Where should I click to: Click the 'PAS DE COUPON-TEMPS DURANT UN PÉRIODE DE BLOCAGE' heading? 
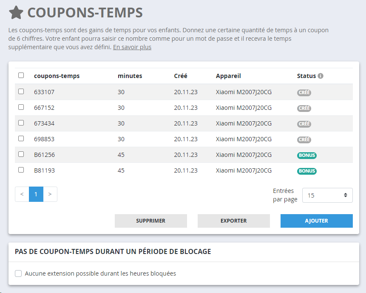[x=113, y=251]
